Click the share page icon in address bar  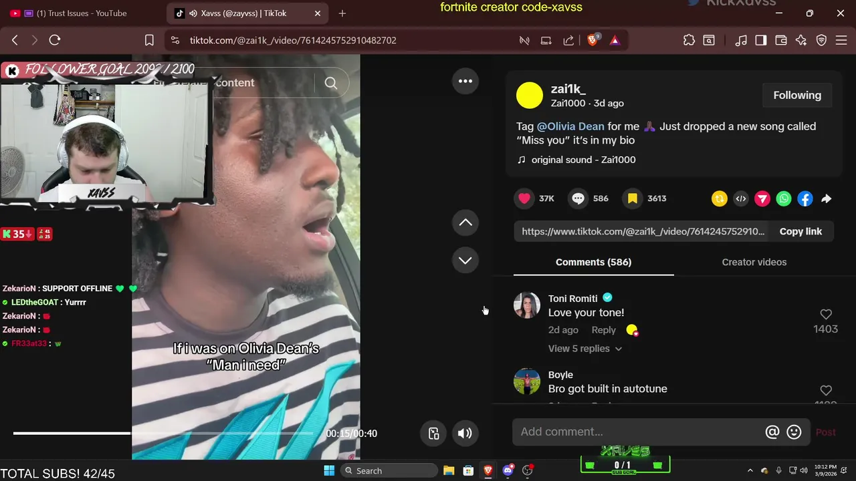[x=568, y=40]
